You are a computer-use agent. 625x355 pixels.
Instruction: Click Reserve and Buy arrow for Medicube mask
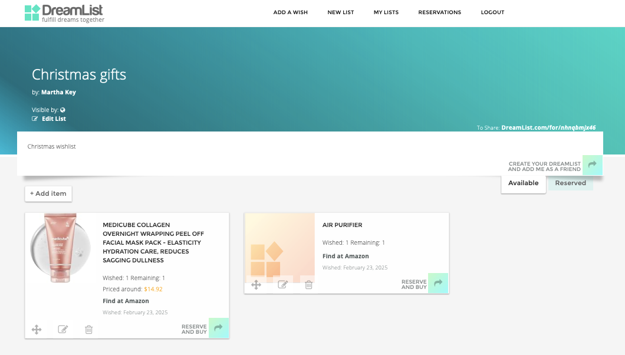pyautogui.click(x=218, y=328)
